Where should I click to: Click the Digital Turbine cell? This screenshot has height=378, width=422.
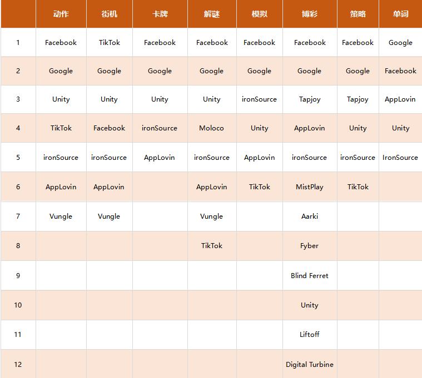point(309,365)
